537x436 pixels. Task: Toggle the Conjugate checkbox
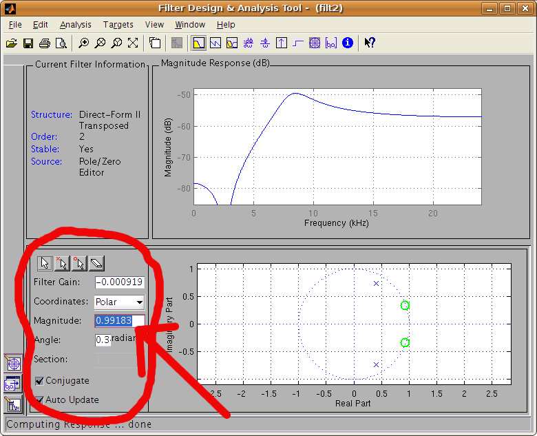pos(39,381)
